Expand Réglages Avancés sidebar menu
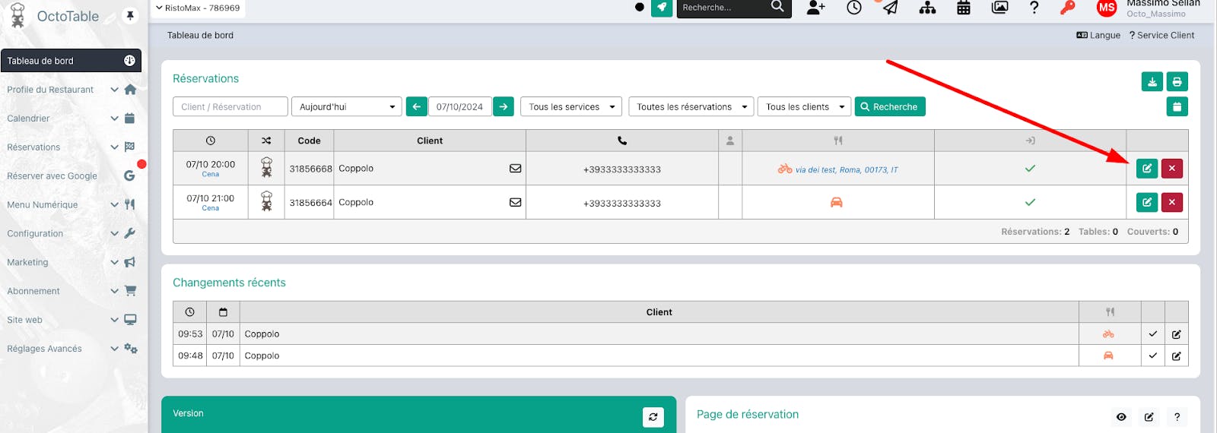The height and width of the screenshot is (433, 1217). pos(71,349)
